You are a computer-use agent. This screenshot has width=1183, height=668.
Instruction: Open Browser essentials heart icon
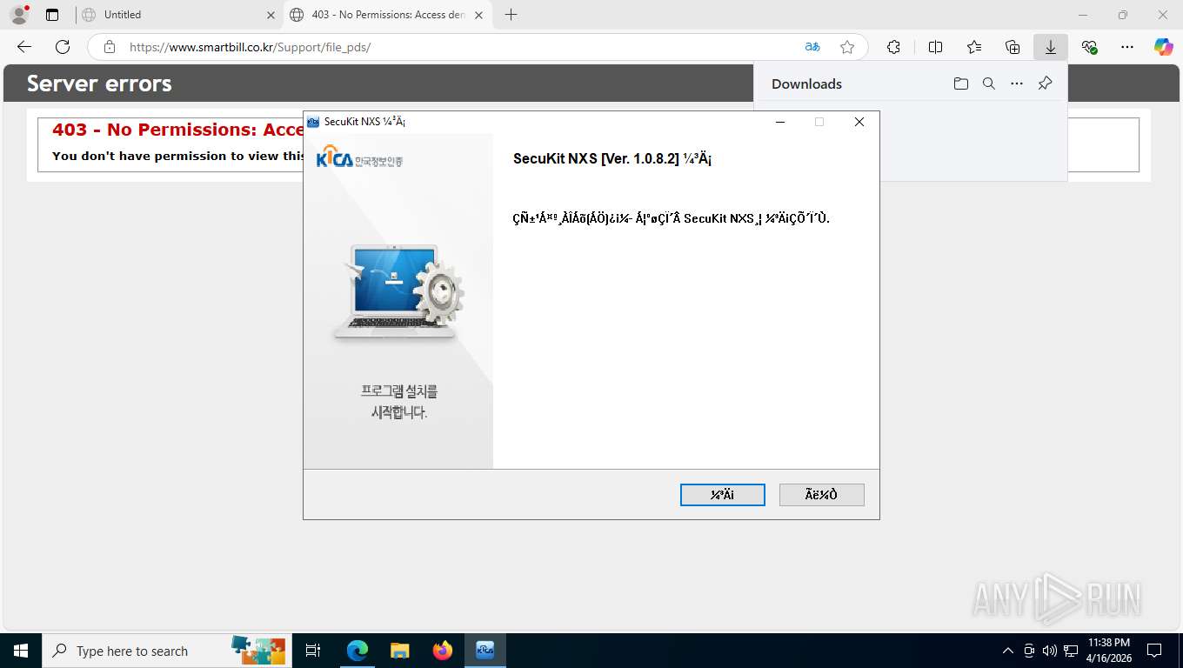(x=1089, y=47)
